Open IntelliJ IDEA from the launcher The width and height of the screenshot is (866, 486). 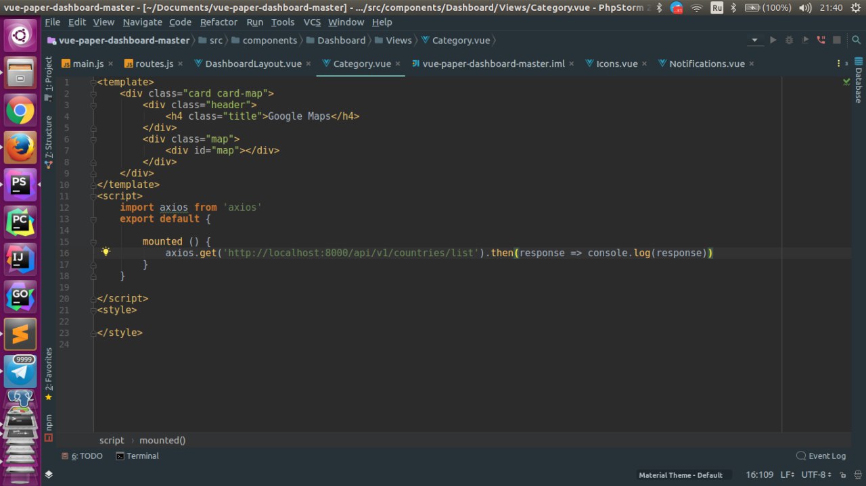20,259
